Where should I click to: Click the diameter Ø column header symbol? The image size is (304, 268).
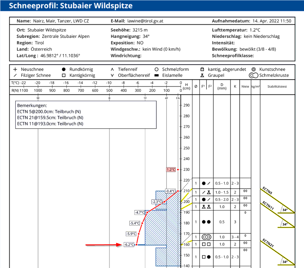(x=196, y=86)
